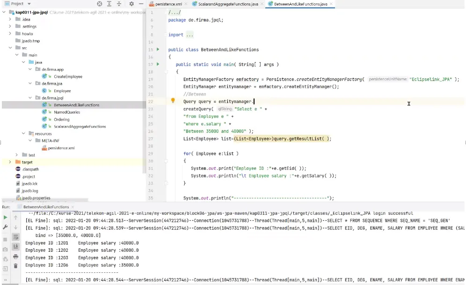
Task: Clear console with the trash icon
Action: [x=15, y=266]
